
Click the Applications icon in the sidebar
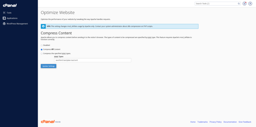tap(4, 18)
